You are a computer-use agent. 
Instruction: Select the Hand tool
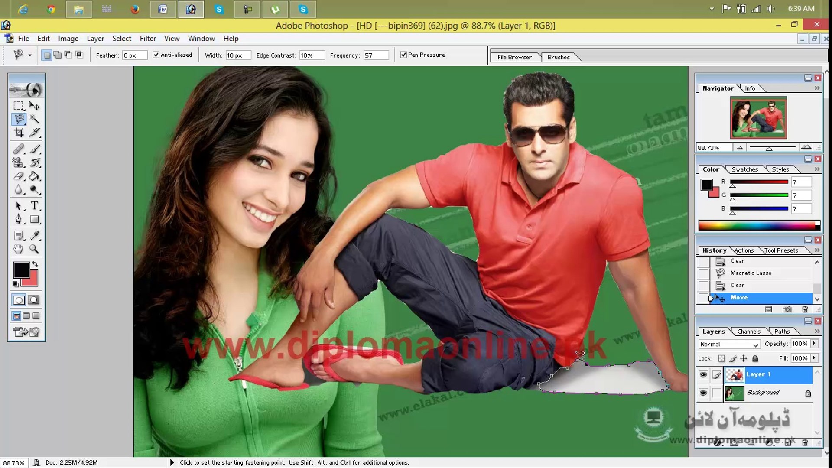[18, 249]
